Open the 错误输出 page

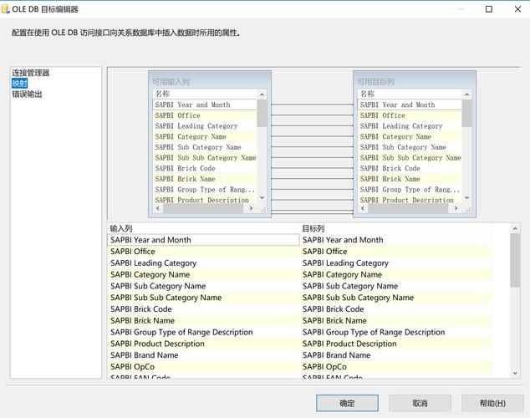(x=27, y=94)
